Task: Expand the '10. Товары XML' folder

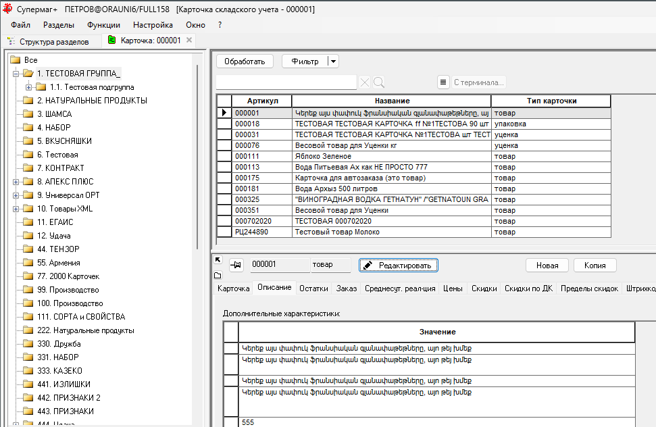Action: point(16,209)
